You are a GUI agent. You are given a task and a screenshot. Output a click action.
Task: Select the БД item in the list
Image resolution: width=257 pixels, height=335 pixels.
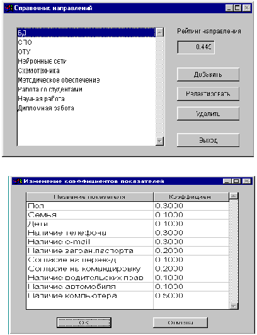coord(86,33)
